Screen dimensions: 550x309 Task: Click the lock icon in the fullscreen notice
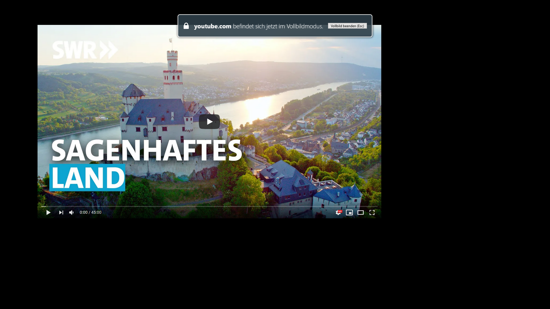186,26
